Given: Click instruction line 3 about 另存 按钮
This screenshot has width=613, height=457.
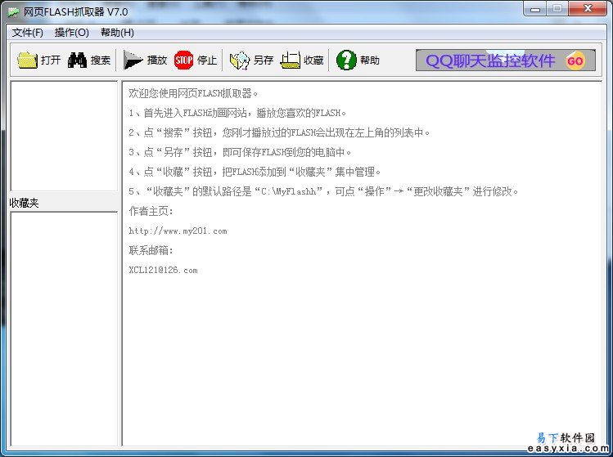Looking at the screenshot, I should pyautogui.click(x=240, y=152).
